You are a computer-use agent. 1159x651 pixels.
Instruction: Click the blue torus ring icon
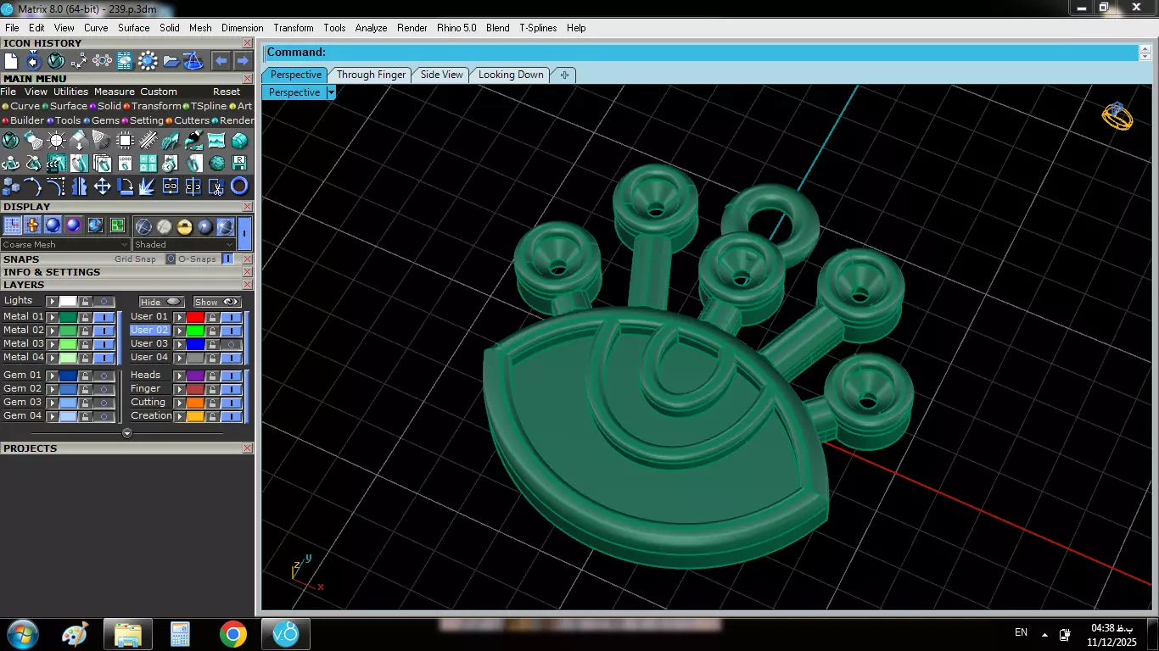[x=240, y=186]
